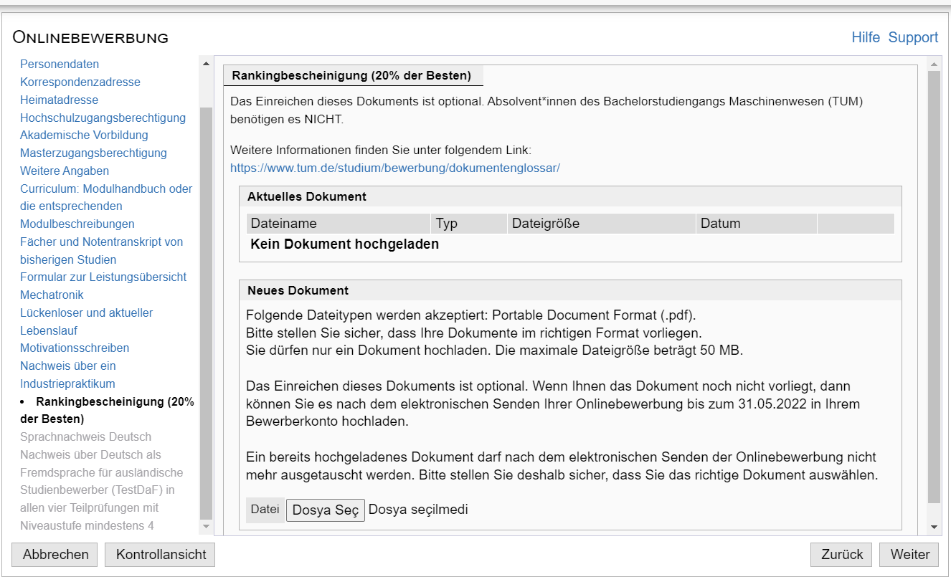This screenshot has width=951, height=582.
Task: Cancel application with Abbrechen button
Action: click(x=55, y=554)
